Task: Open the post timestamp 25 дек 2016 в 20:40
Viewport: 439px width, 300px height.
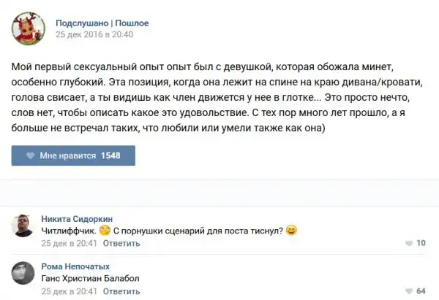Action: (x=94, y=34)
